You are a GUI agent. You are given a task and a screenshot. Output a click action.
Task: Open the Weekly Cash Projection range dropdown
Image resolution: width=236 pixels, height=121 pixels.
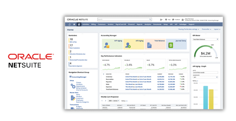pyautogui.click(x=114, y=101)
